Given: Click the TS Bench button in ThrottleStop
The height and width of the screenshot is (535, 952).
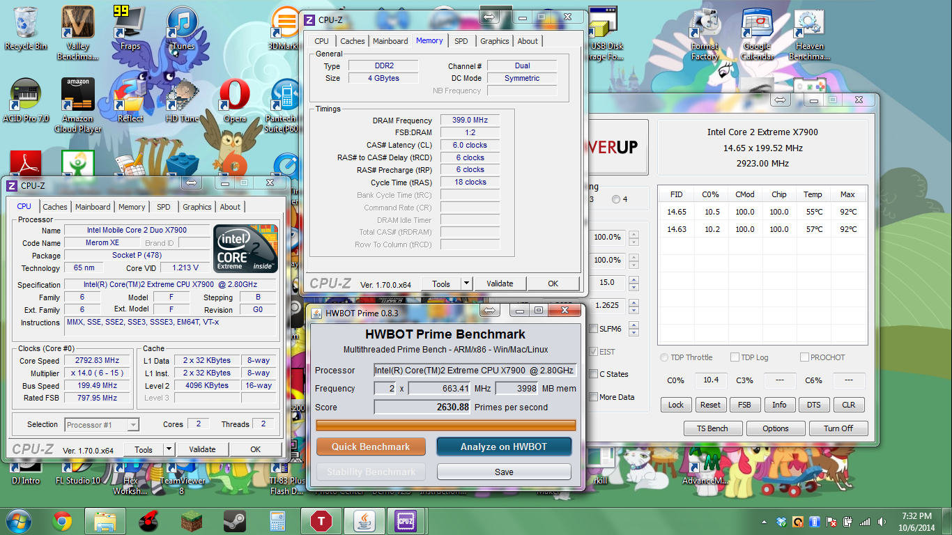Looking at the screenshot, I should click(713, 428).
